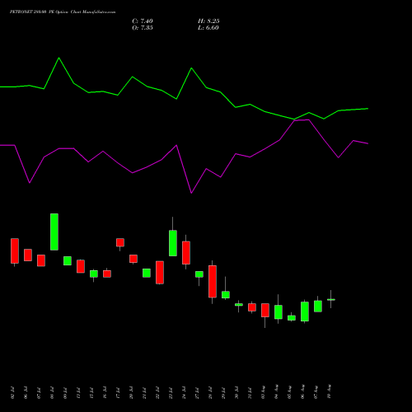The height and width of the screenshot is (412, 412).
Task: Click the long red candle on 28 Jul
Action: [x=213, y=281]
